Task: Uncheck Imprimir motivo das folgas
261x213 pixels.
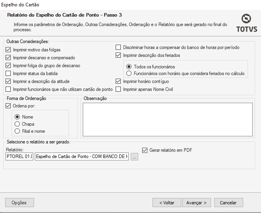Action: 9,50
